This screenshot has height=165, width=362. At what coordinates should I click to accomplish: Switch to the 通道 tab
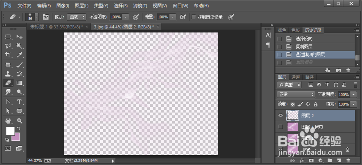295,77
